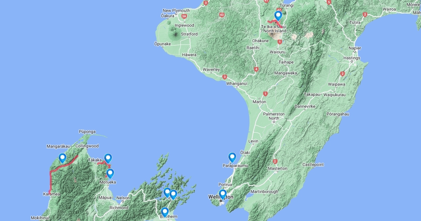This screenshot has height=221, width=421.
Task: Click the 3A highway shield near New Plymouth
Action: tap(184, 16)
